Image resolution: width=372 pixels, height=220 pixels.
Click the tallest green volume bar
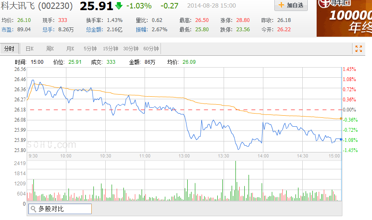click(x=235, y=181)
